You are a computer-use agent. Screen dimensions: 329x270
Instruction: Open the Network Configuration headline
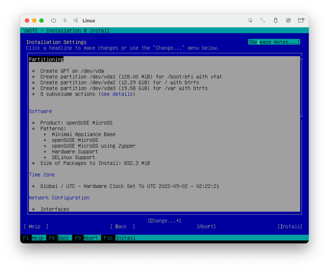pyautogui.click(x=59, y=198)
